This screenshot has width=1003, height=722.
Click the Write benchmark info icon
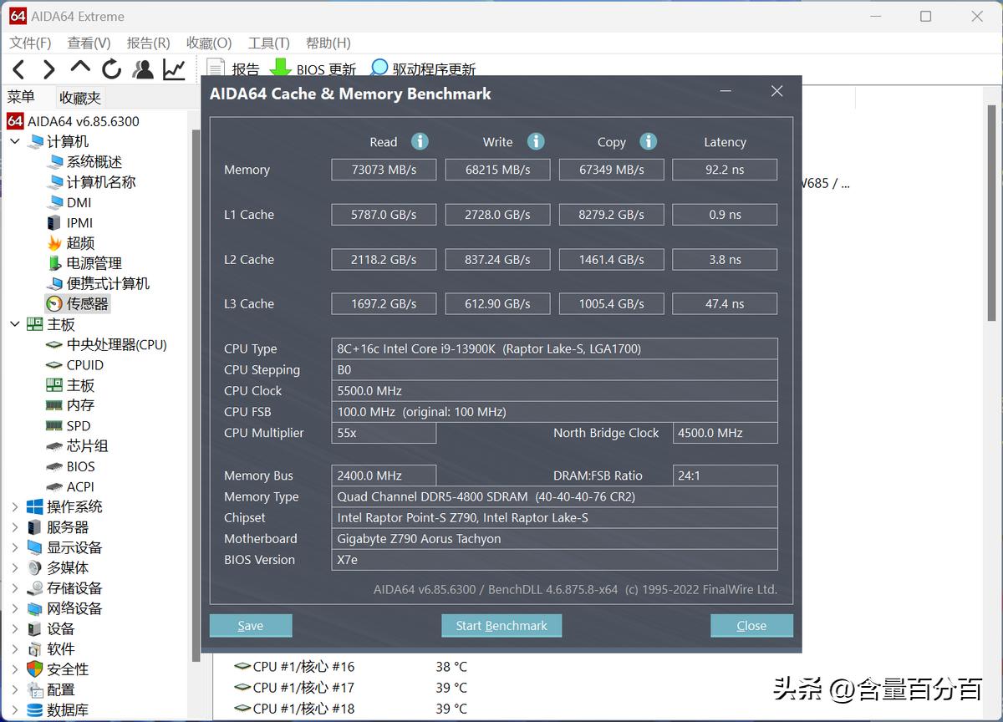click(x=536, y=142)
